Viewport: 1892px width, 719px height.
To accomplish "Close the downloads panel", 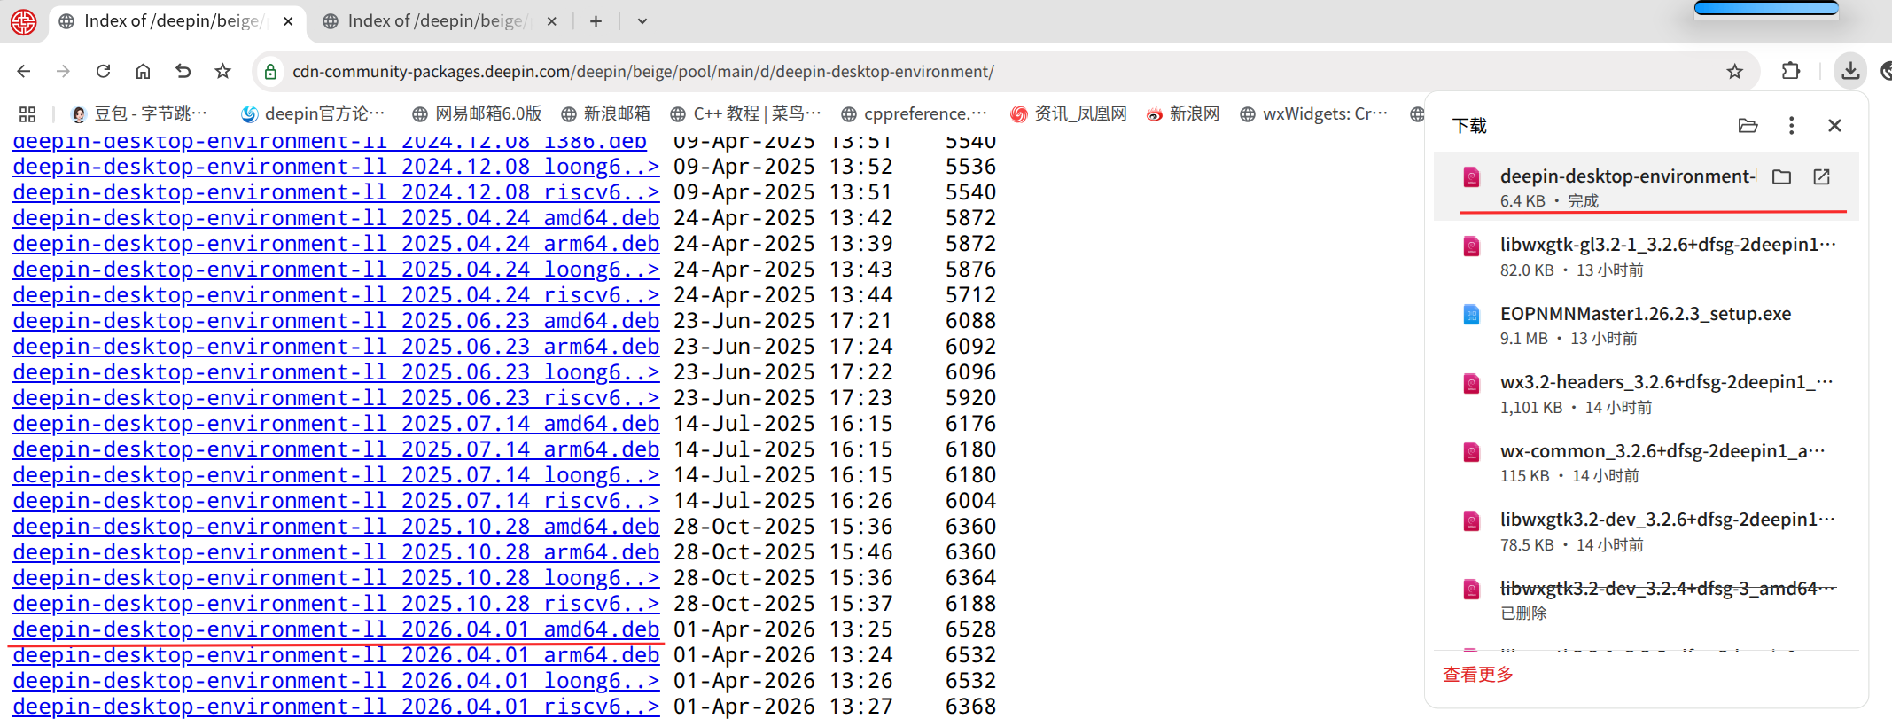I will 1834,126.
